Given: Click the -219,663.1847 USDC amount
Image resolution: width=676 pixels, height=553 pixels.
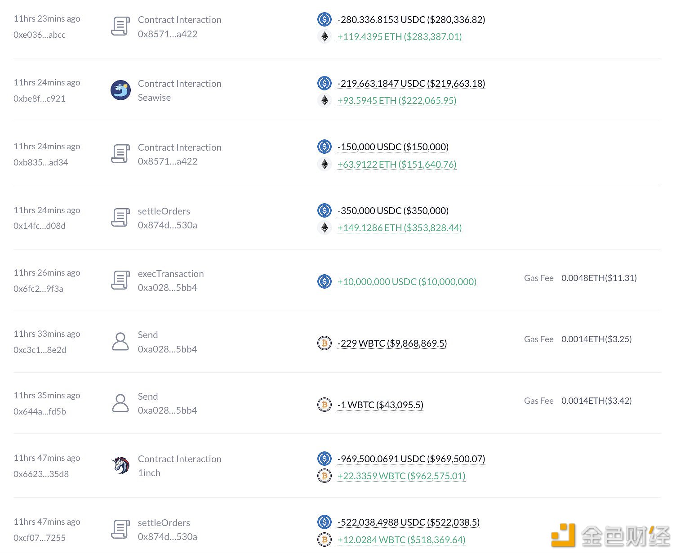Looking at the screenshot, I should pyautogui.click(x=411, y=84).
